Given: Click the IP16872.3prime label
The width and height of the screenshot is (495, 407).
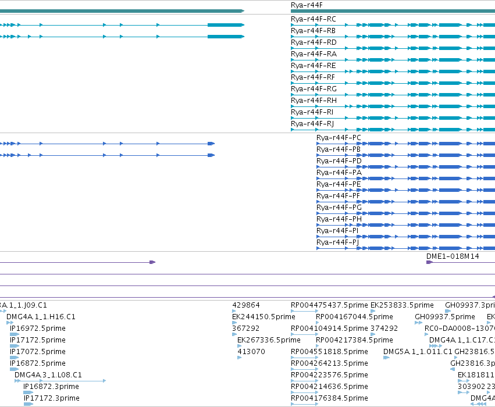Looking at the screenshot, I should point(51,387).
